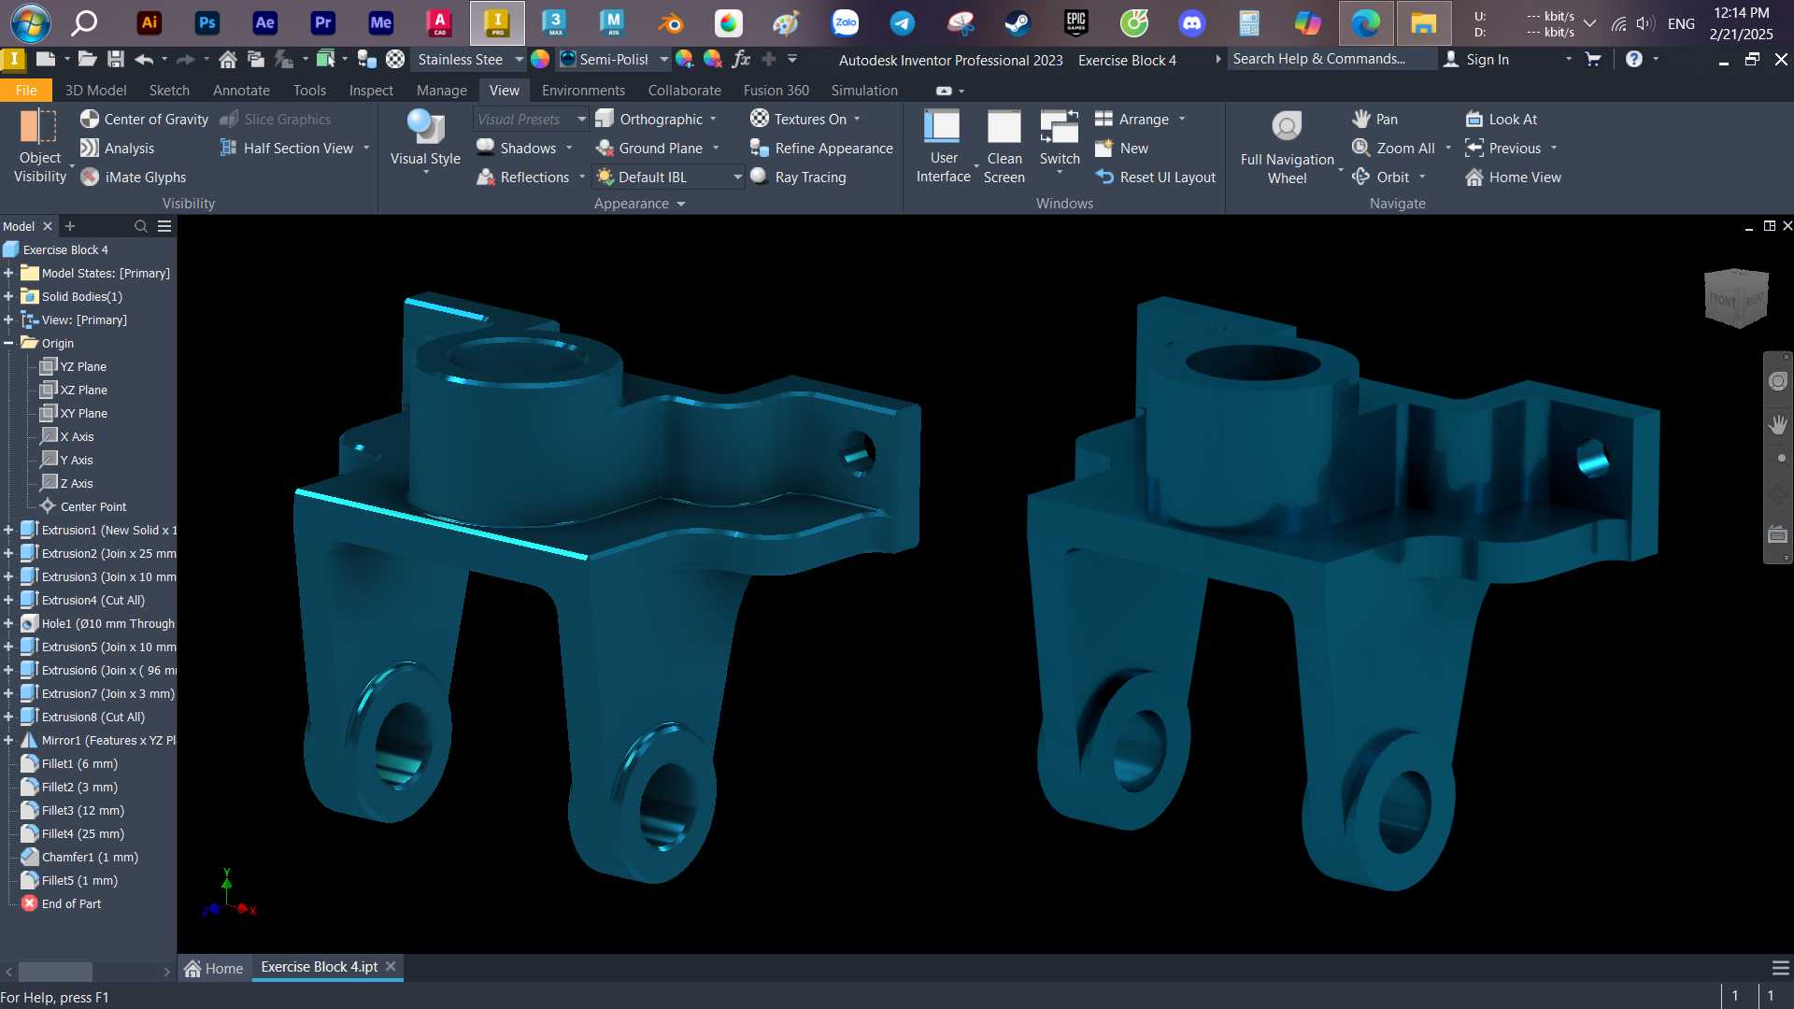Viewport: 1794px width, 1009px height.
Task: Click the Save icon in quick access toolbar
Action: tap(115, 59)
